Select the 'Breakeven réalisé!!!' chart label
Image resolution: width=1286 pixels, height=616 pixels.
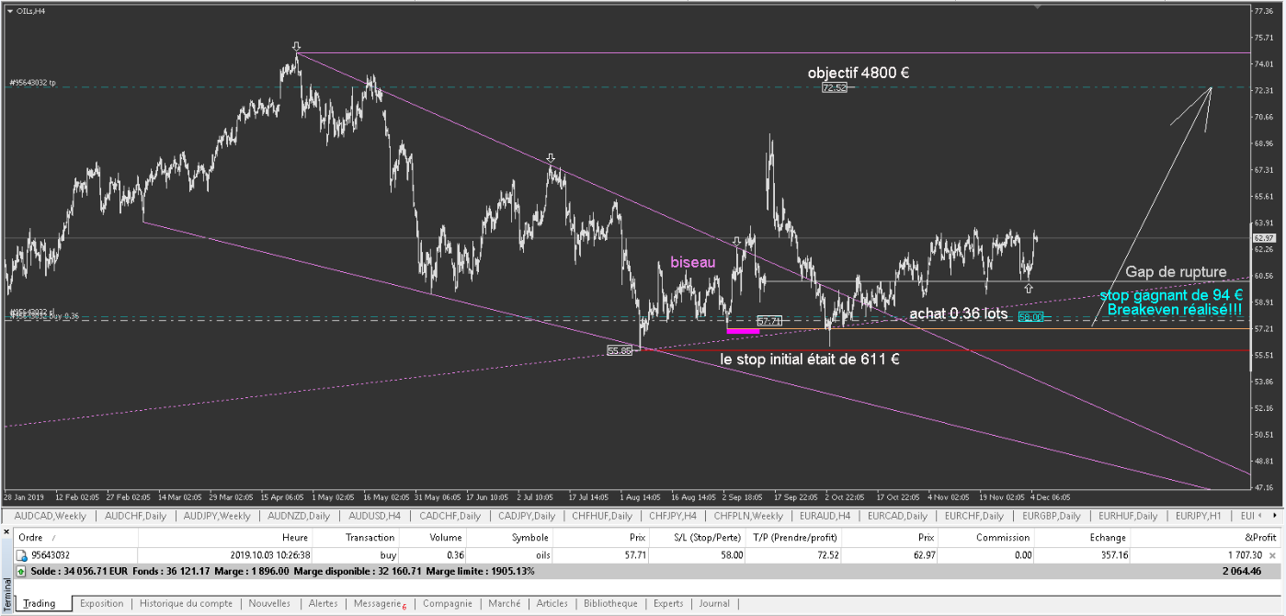coord(1174,310)
